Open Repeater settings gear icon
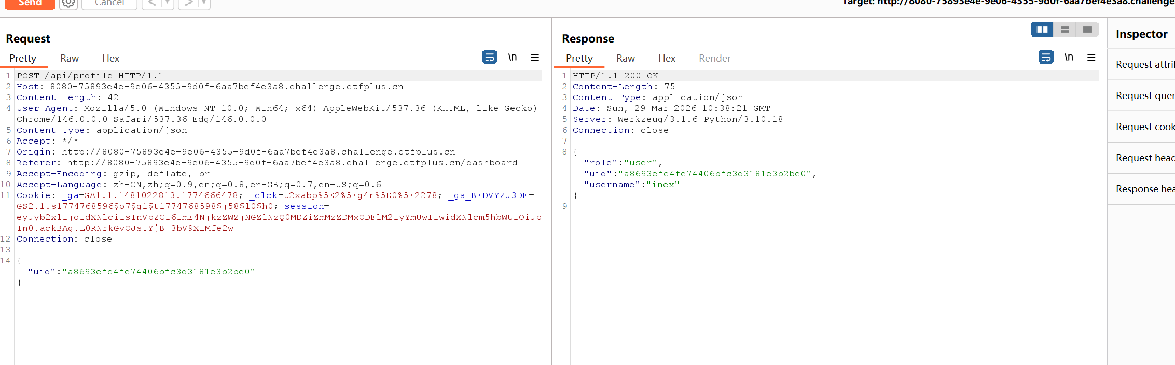Screen dimensions: 1175x365 click(x=68, y=4)
